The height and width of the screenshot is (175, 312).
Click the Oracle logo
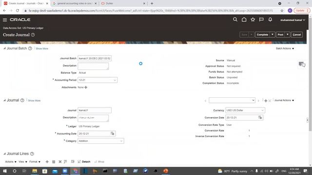click(20, 19)
